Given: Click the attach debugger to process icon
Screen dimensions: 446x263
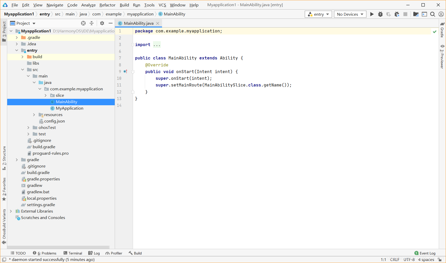Looking at the screenshot, I should [397, 14].
